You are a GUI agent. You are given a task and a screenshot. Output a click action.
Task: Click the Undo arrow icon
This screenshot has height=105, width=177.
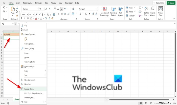coord(4,8)
